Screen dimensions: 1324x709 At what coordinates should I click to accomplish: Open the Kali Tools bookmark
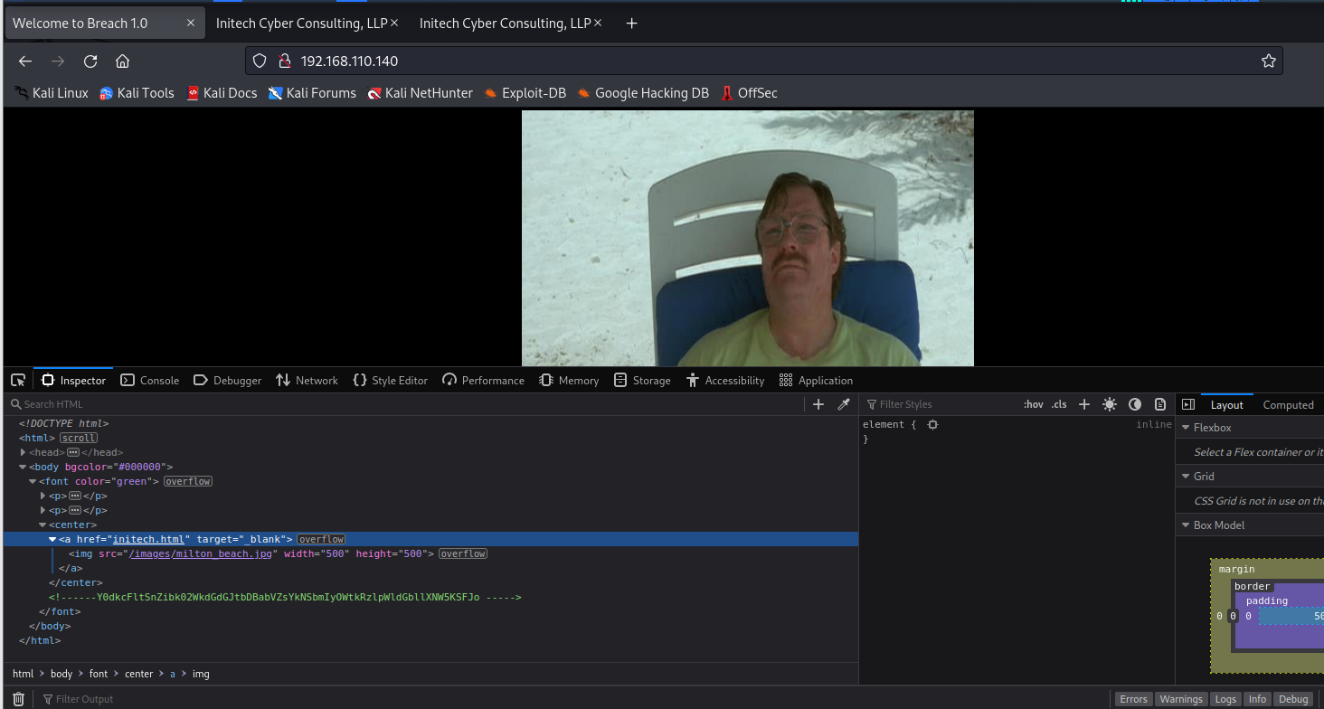coord(137,93)
